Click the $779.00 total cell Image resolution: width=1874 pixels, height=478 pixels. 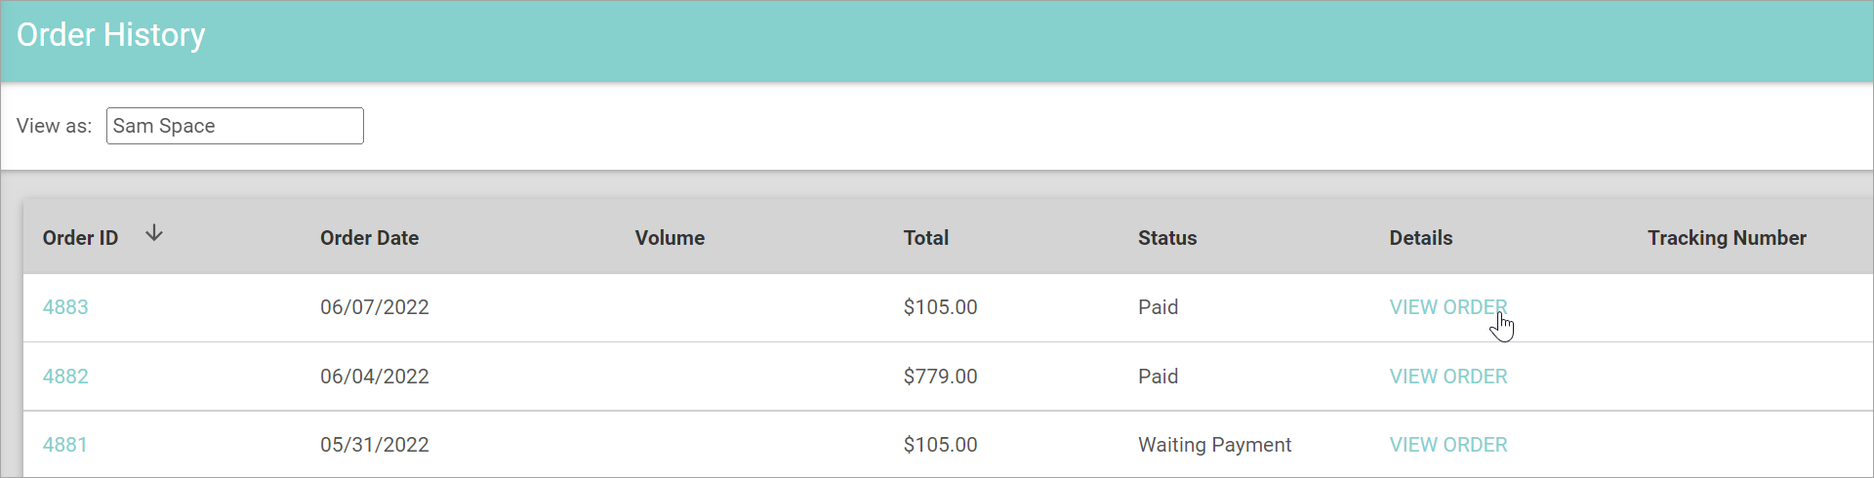pyautogui.click(x=940, y=377)
